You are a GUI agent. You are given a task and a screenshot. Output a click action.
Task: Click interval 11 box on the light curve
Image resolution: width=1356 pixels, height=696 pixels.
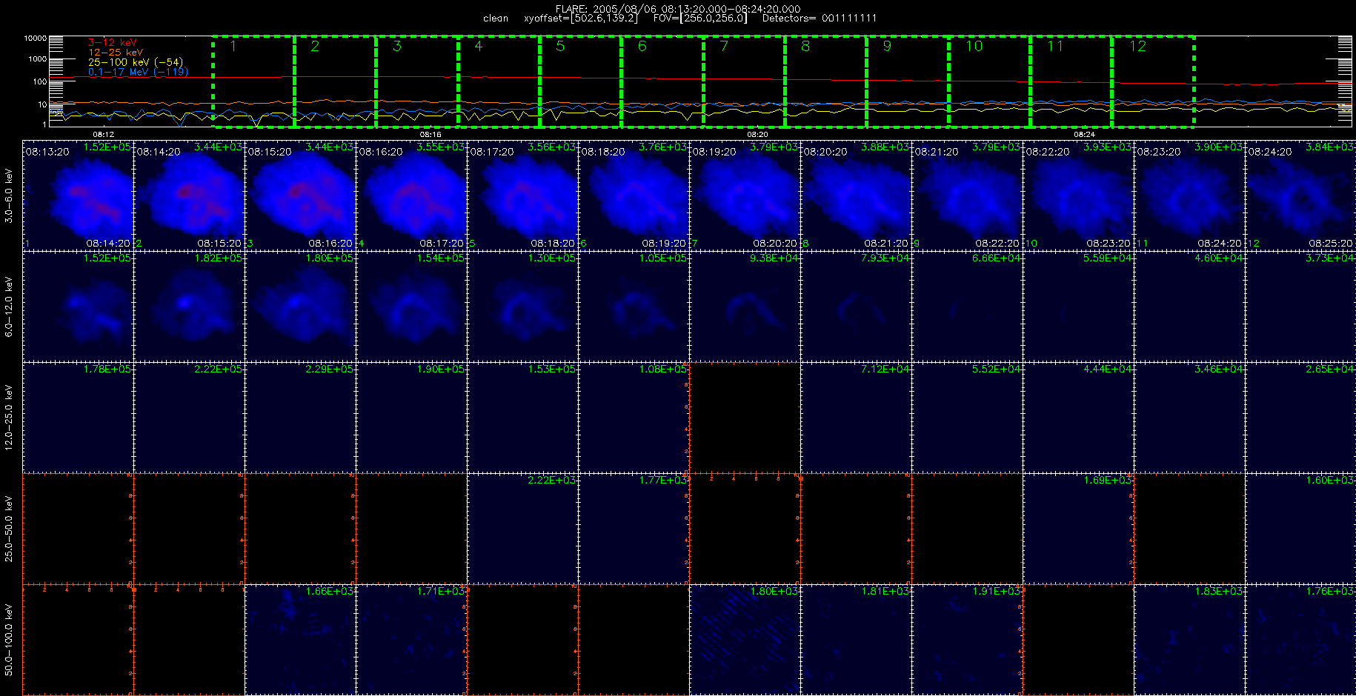click(x=1071, y=81)
